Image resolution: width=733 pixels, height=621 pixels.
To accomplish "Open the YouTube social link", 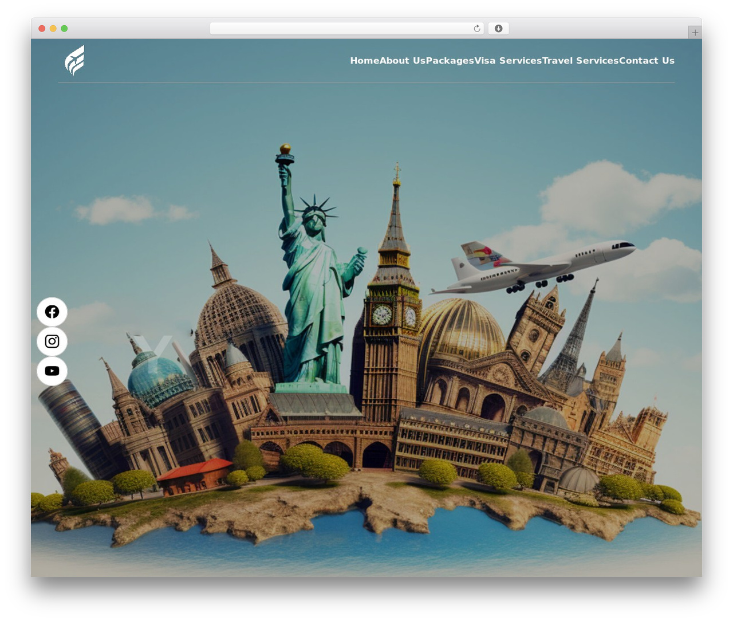I will [52, 371].
